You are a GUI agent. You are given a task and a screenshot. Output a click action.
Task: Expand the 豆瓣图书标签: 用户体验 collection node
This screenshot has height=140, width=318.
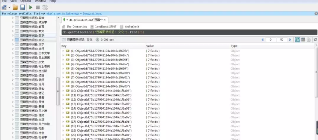pos(13,124)
